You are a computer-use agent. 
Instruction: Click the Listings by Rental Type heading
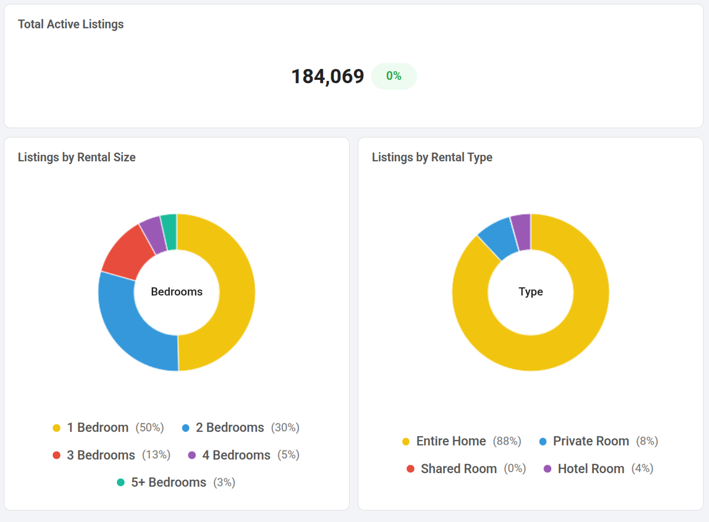[432, 157]
